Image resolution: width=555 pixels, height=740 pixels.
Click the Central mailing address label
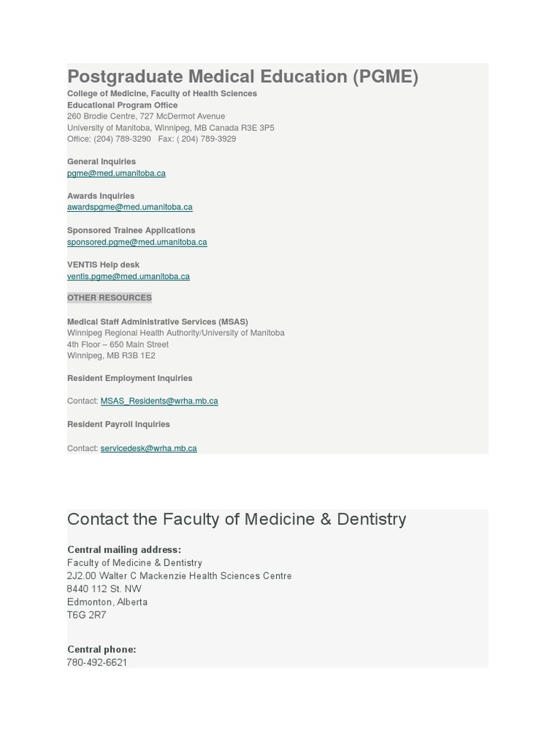click(x=124, y=550)
